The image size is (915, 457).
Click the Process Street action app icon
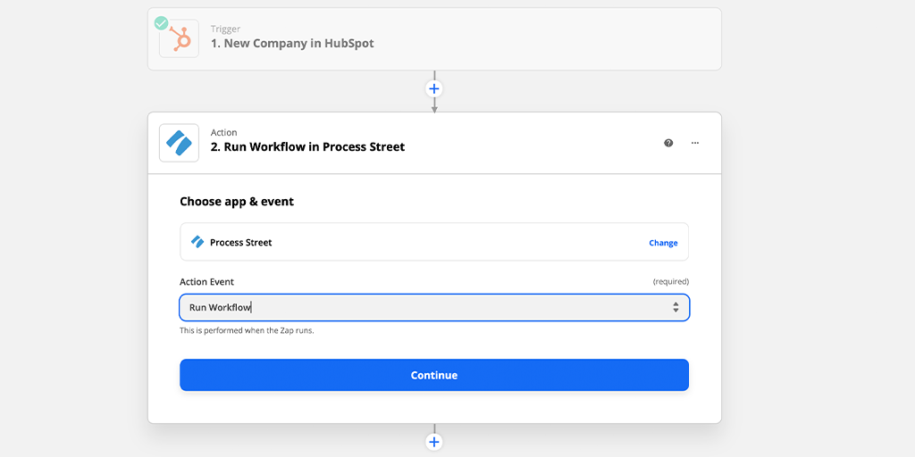(x=179, y=143)
